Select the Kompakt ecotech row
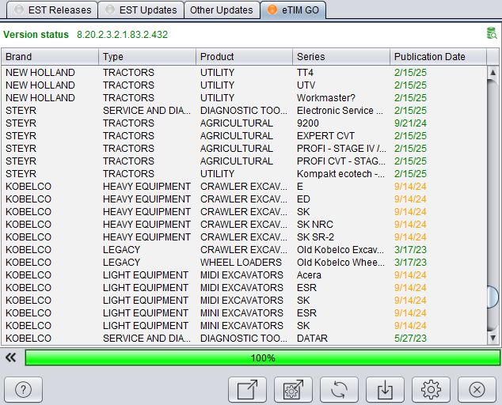Viewport: 502px width, 405px height. point(244,174)
